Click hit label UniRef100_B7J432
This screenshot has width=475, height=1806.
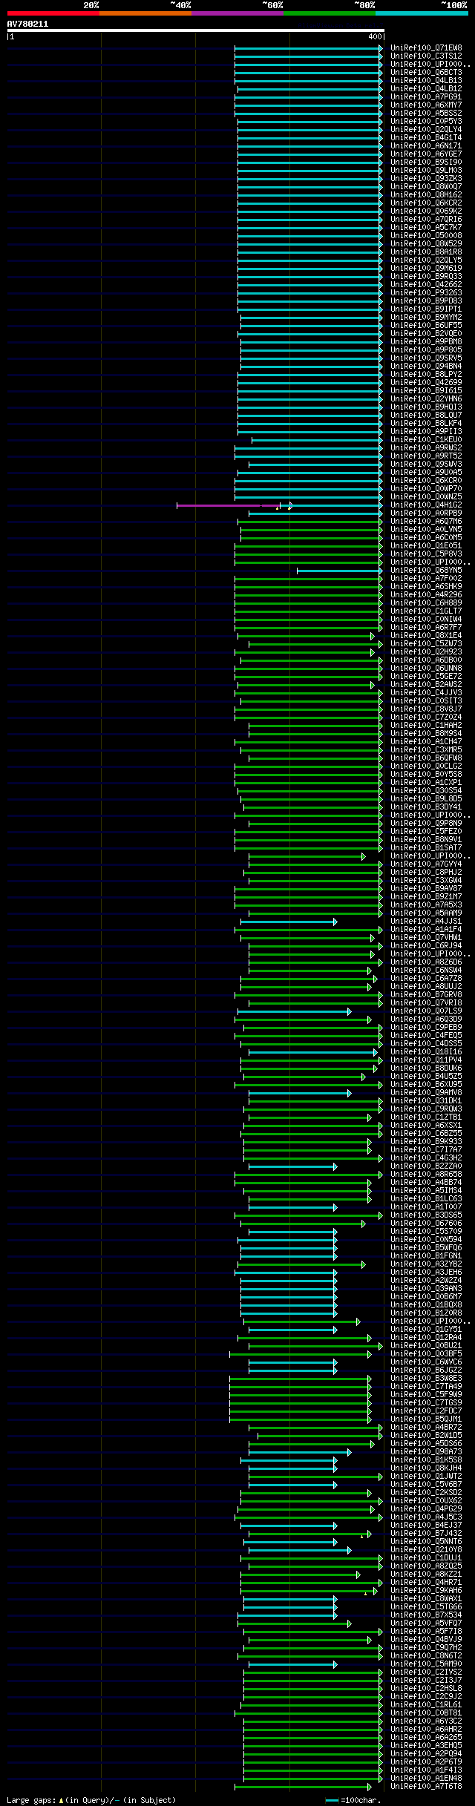click(x=426, y=1534)
